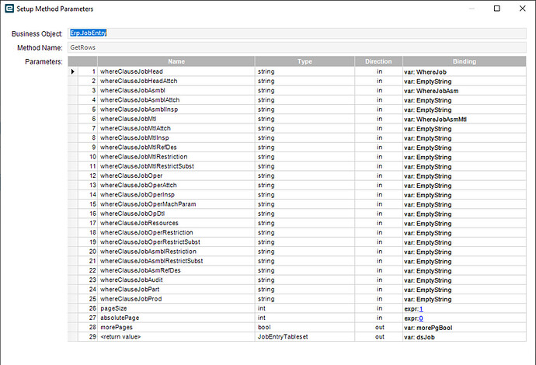
Task: Click the Type column header
Action: pos(305,61)
